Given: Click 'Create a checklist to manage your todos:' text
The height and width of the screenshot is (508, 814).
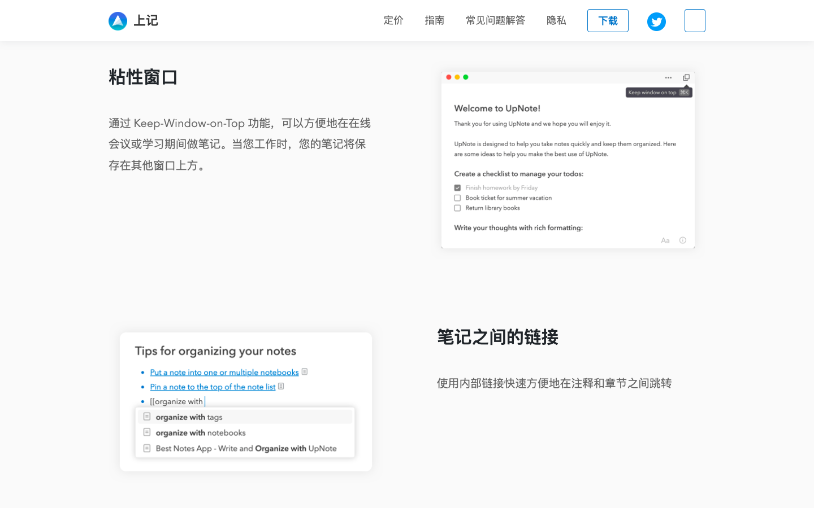Looking at the screenshot, I should coord(519,174).
